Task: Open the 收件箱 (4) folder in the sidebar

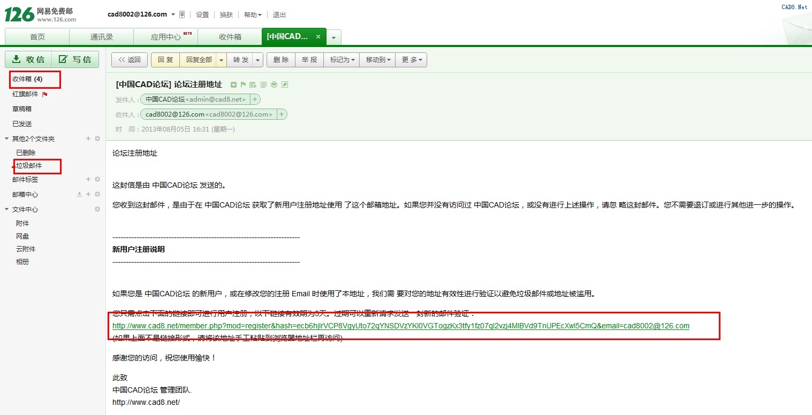Action: pos(28,79)
